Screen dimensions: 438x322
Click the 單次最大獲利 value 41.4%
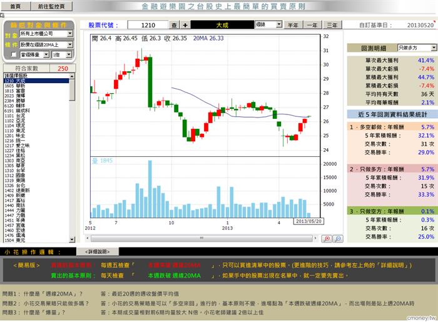pyautogui.click(x=425, y=60)
